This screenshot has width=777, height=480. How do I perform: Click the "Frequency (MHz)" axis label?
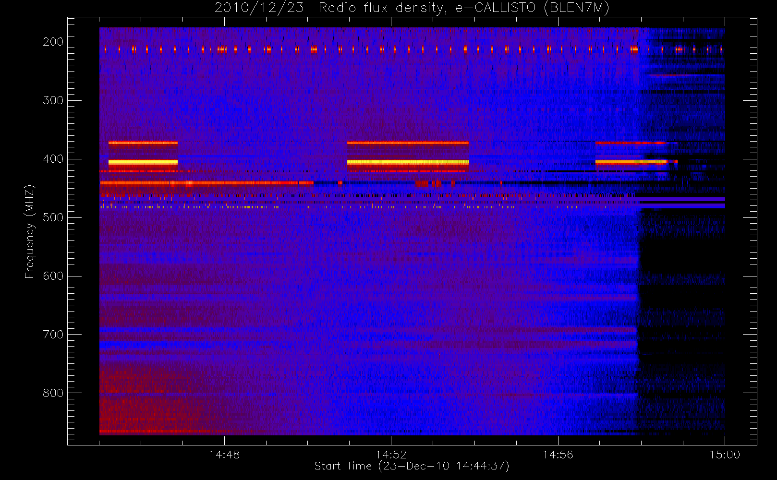pos(30,232)
